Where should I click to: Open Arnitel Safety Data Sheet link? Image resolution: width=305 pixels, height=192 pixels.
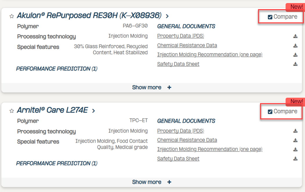click(x=178, y=159)
